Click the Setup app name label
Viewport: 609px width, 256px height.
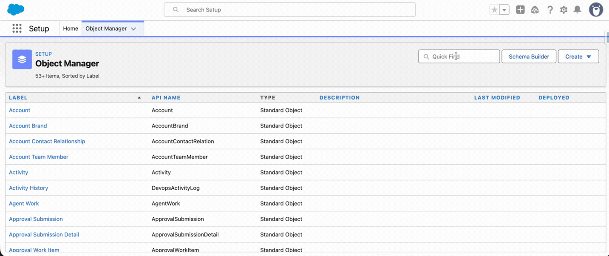tap(39, 28)
